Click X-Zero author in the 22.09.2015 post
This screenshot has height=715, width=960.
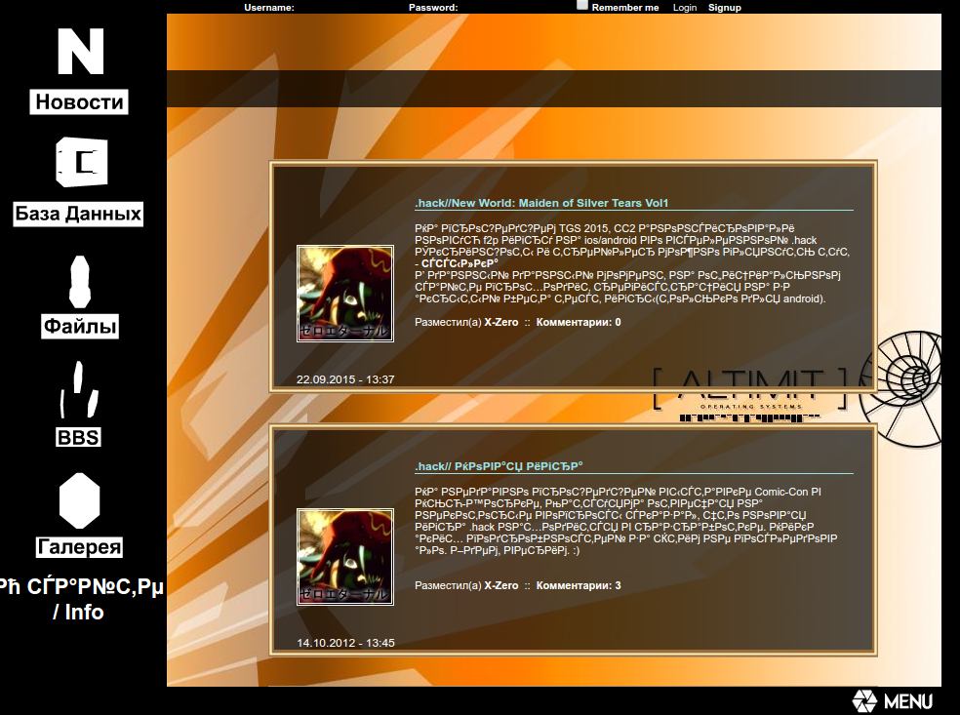[500, 322]
